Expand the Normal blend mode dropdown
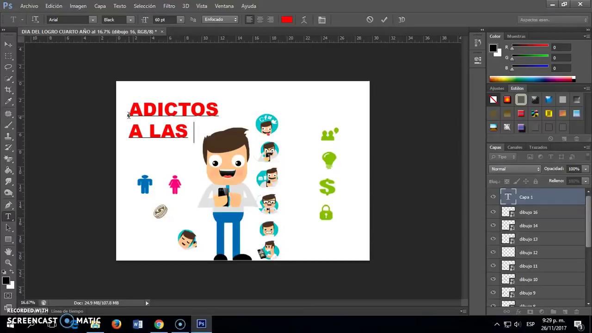The width and height of the screenshot is (592, 333). (515, 169)
